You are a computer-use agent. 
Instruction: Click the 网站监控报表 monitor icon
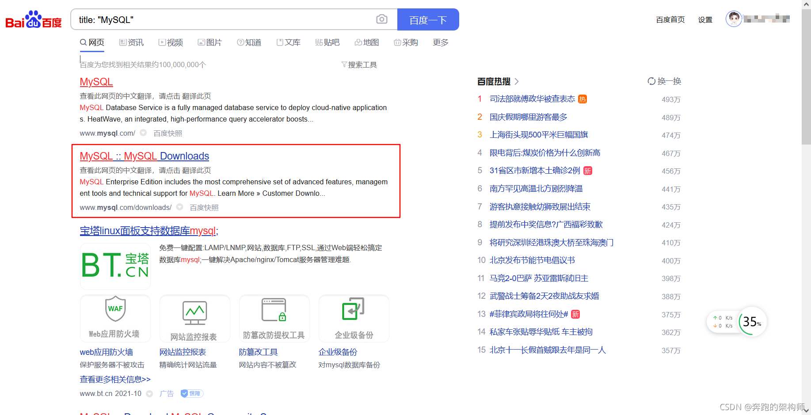click(195, 318)
